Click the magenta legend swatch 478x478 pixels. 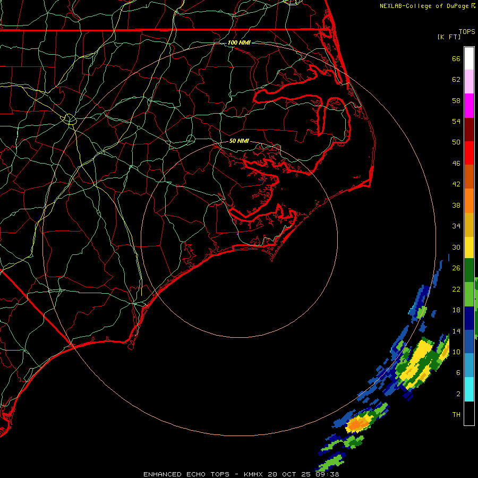(469, 106)
